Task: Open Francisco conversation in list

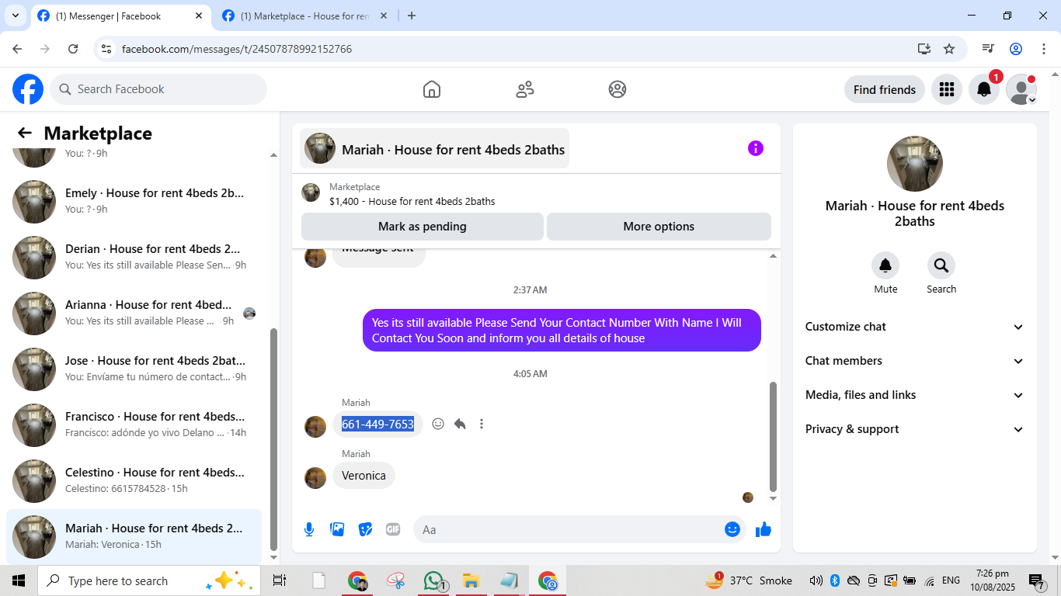Action: coord(134,424)
